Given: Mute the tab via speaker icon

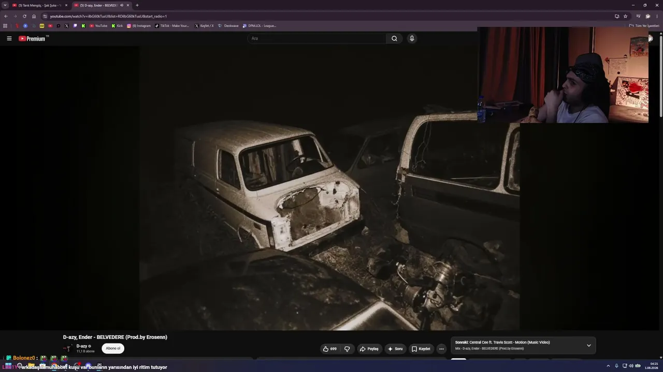Looking at the screenshot, I should 122,5.
